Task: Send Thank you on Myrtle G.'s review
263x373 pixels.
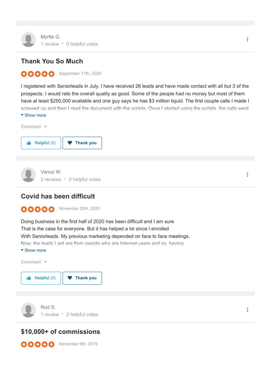Action: point(82,143)
